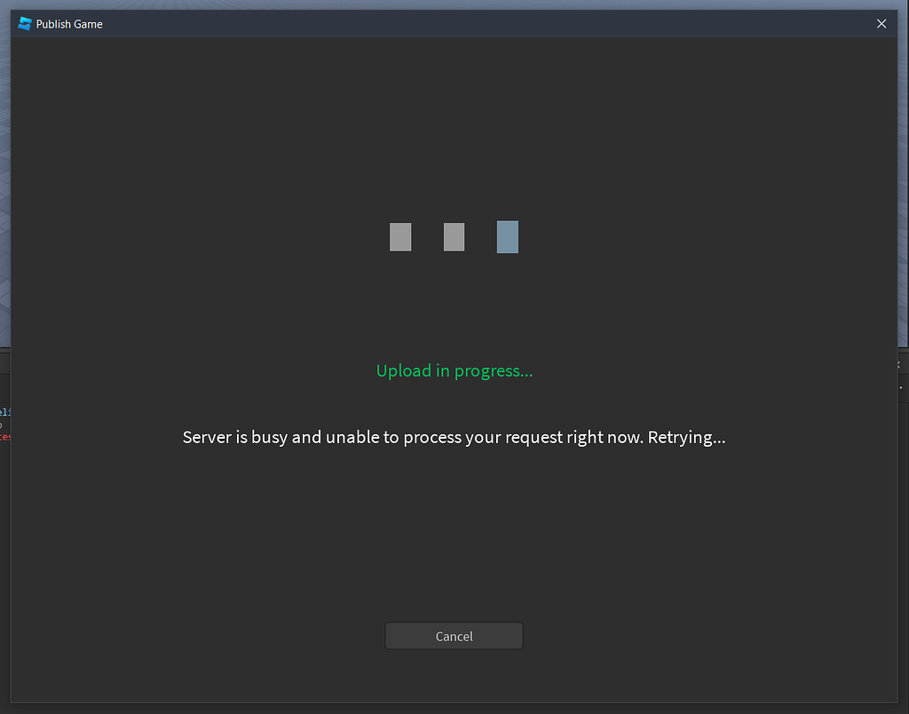Click the Publish Game window title bar
This screenshot has width=909, height=714.
(444, 24)
